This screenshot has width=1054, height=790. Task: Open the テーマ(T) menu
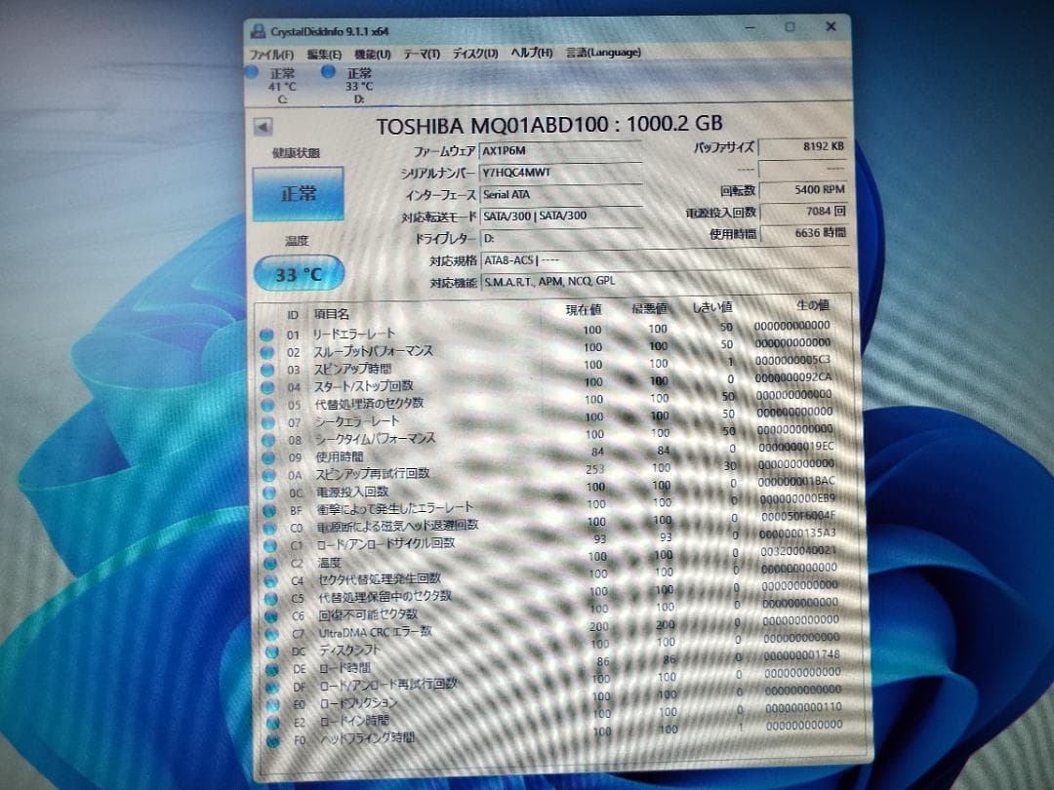point(421,54)
